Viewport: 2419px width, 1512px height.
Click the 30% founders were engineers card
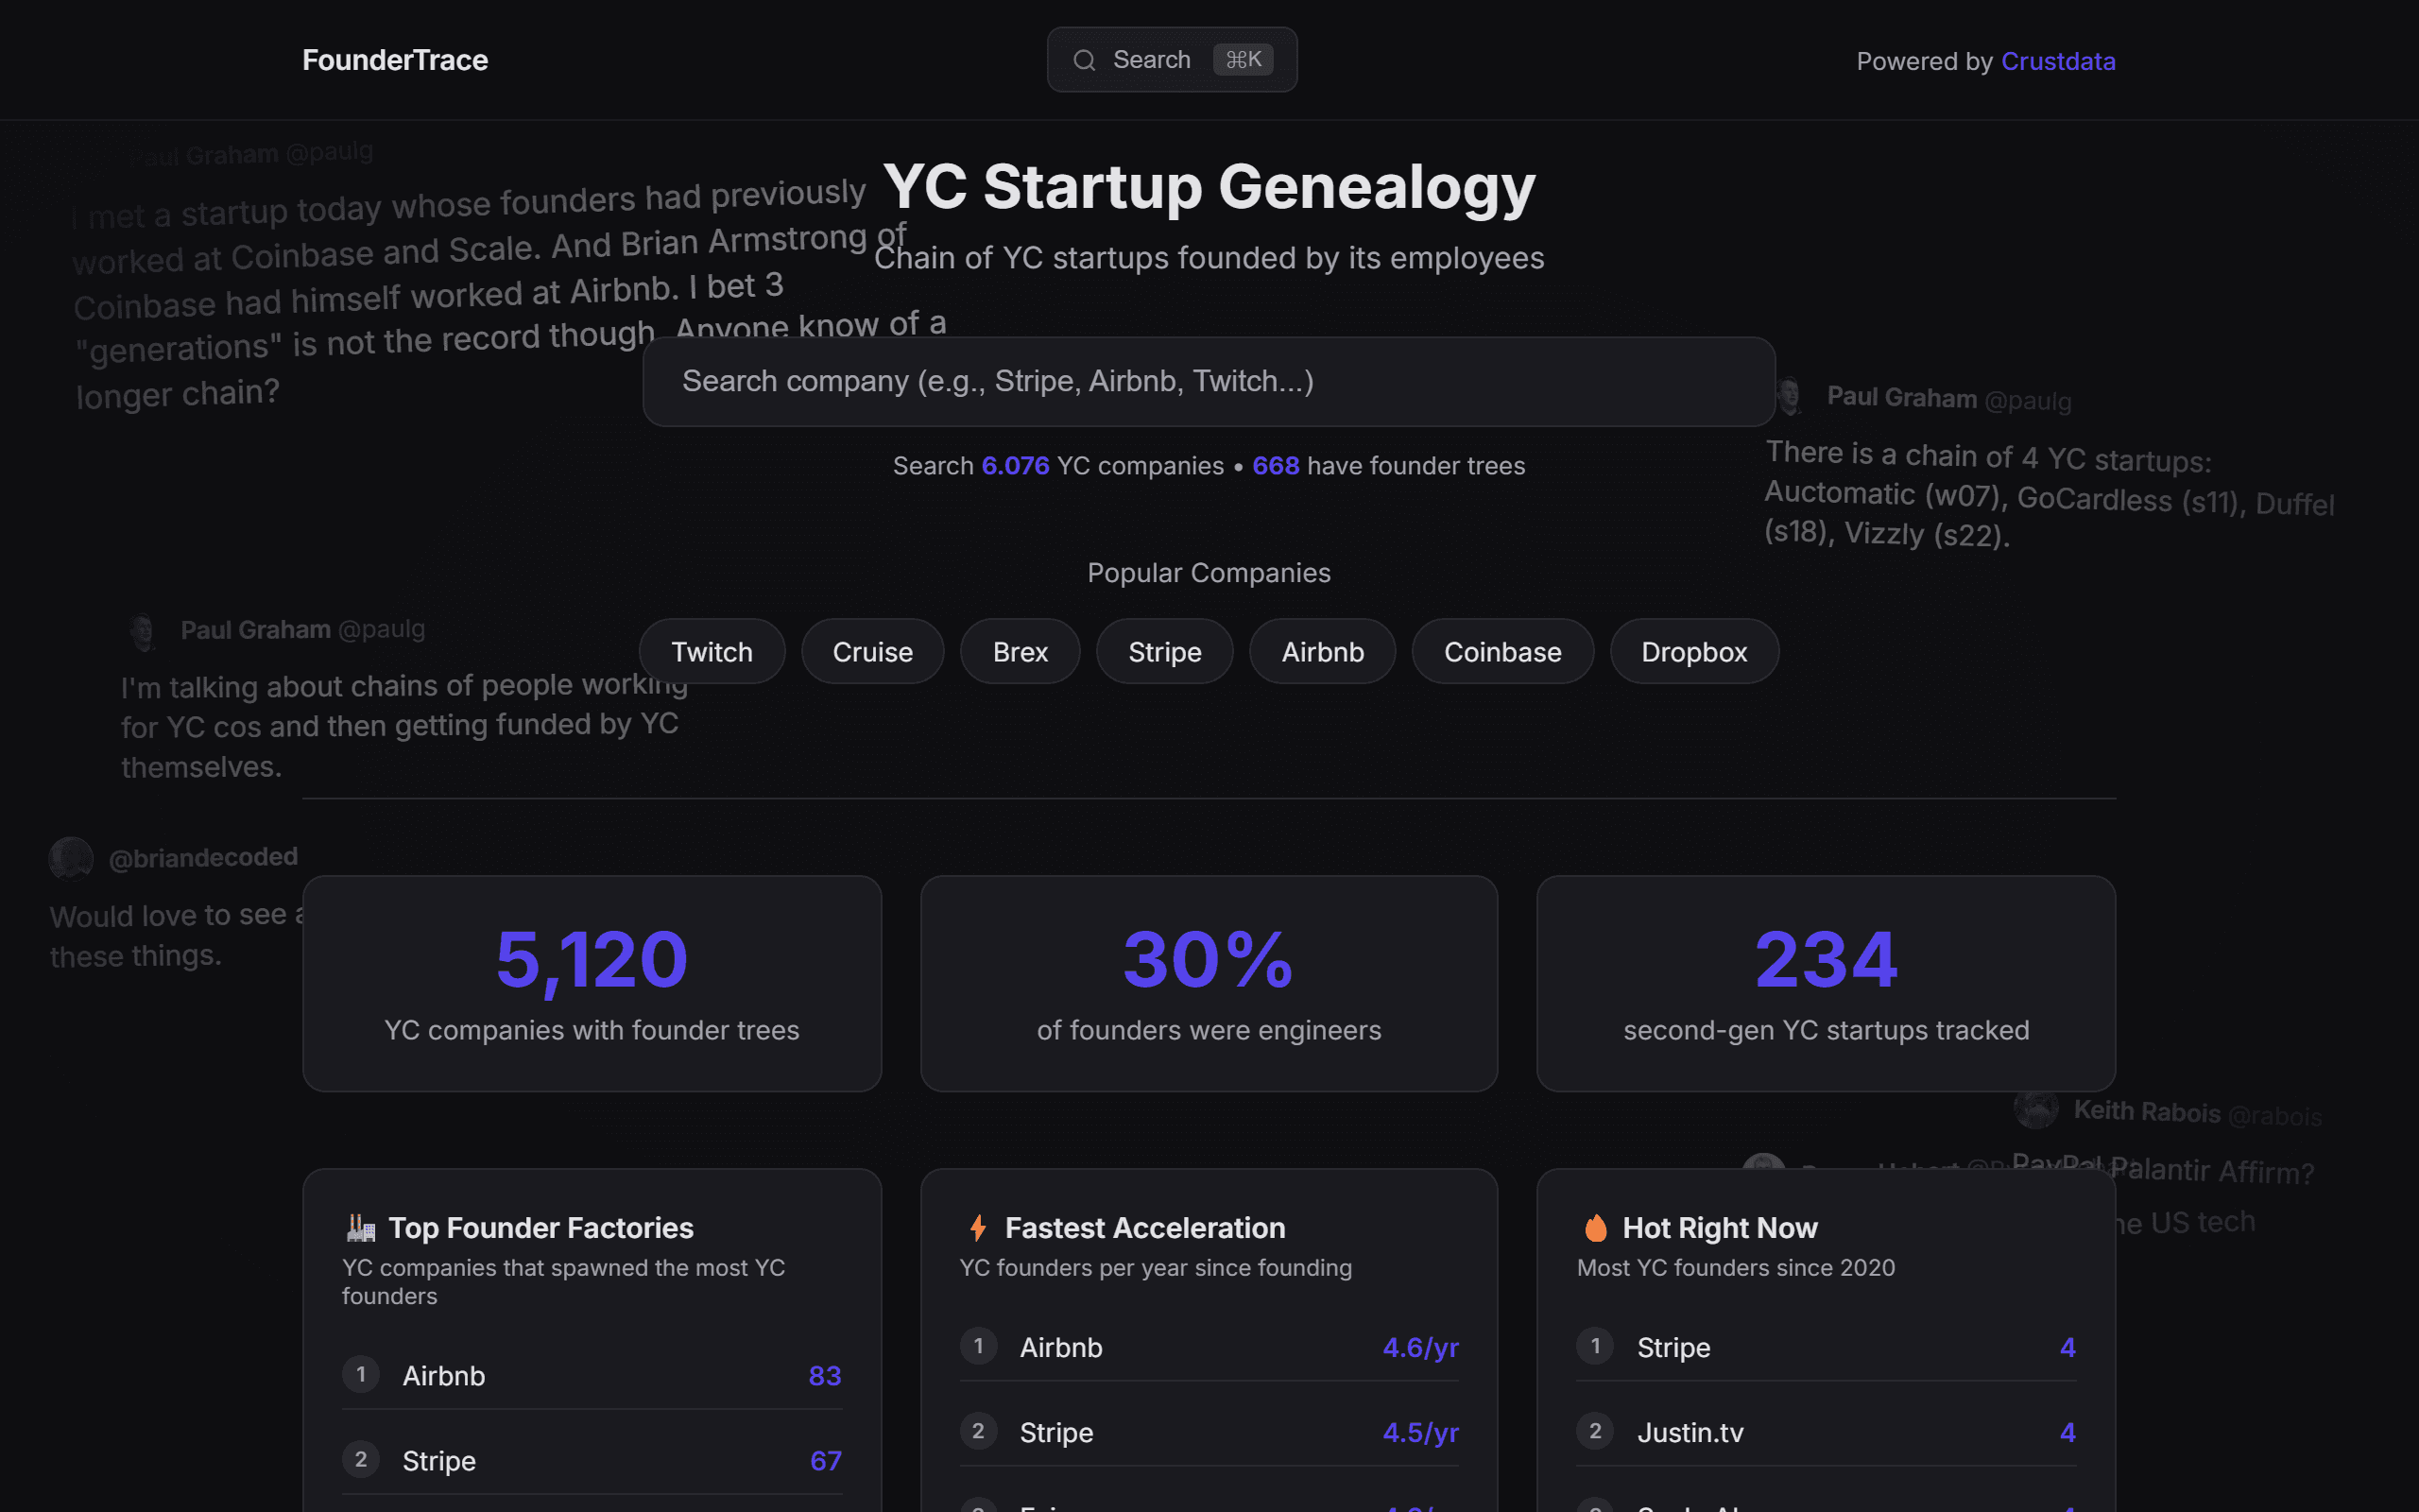click(x=1209, y=983)
